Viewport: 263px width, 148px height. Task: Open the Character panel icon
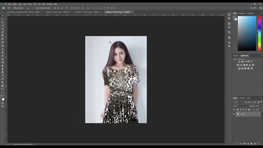(x=229, y=43)
